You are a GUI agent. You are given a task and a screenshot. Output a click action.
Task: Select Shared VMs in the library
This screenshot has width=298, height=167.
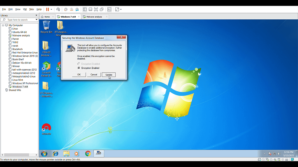point(15,90)
